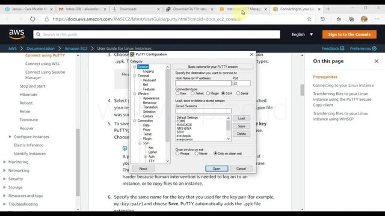Image resolution: width=385 pixels, height=216 pixels.
Task: Open favorites list icon
Action: pos(339,19)
